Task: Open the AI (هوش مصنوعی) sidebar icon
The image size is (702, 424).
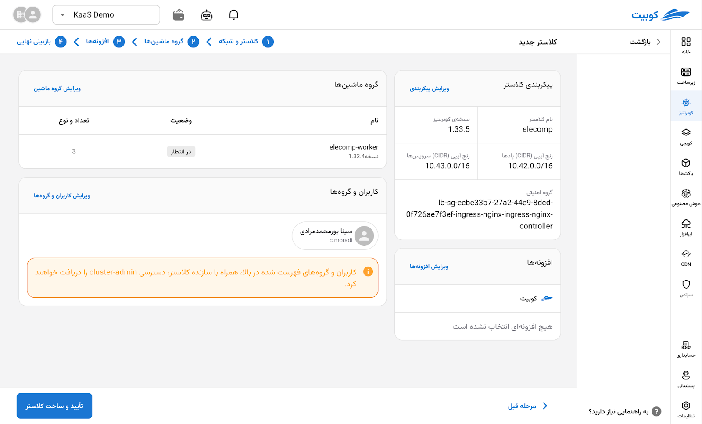Action: tap(686, 197)
